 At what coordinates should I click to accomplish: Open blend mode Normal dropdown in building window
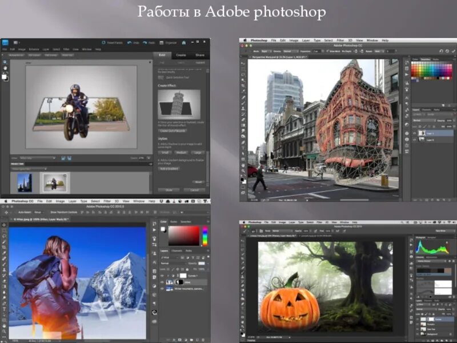pos(424,121)
